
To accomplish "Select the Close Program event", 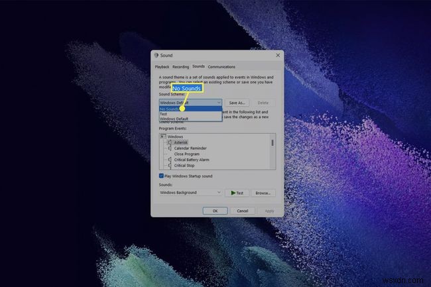I will click(x=186, y=154).
